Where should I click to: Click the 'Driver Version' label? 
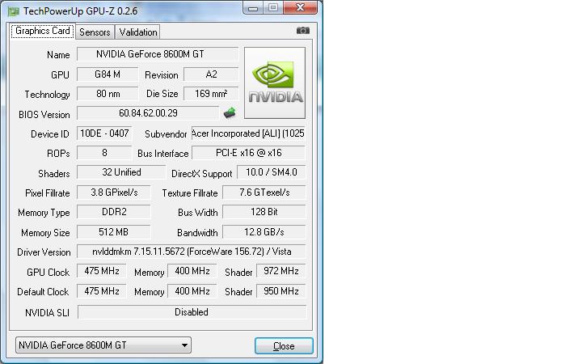pyautogui.click(x=44, y=252)
